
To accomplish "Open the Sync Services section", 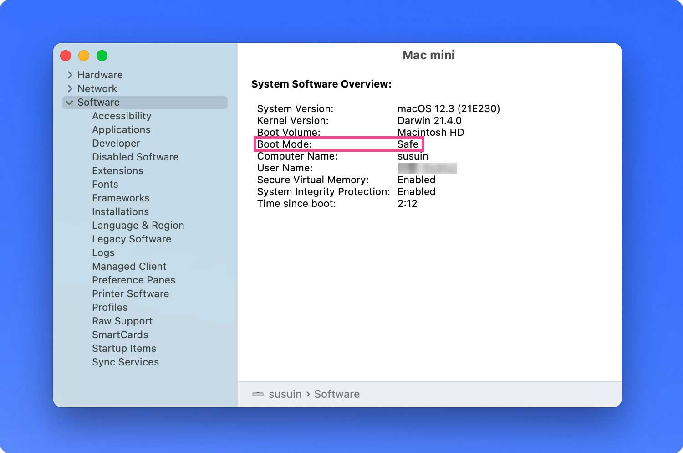I will click(x=125, y=362).
